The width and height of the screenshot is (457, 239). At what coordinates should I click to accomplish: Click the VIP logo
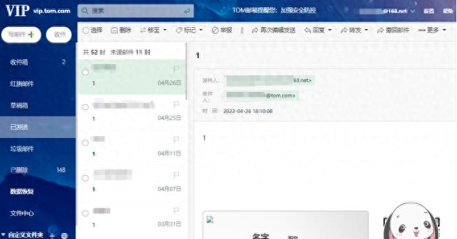click(x=17, y=11)
